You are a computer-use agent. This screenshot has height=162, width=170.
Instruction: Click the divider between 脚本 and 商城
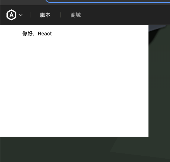pos(61,15)
